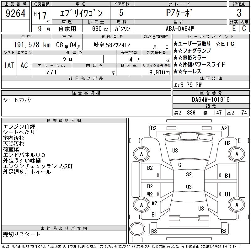Click the U2 mark on right front fender

click(x=228, y=143)
